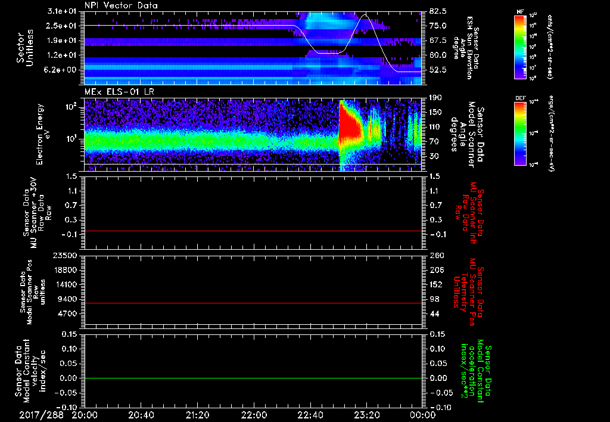Click the ESH Sun Elevation Angle axis label
Viewport: 610px width, 422px height.
[x=466, y=48]
